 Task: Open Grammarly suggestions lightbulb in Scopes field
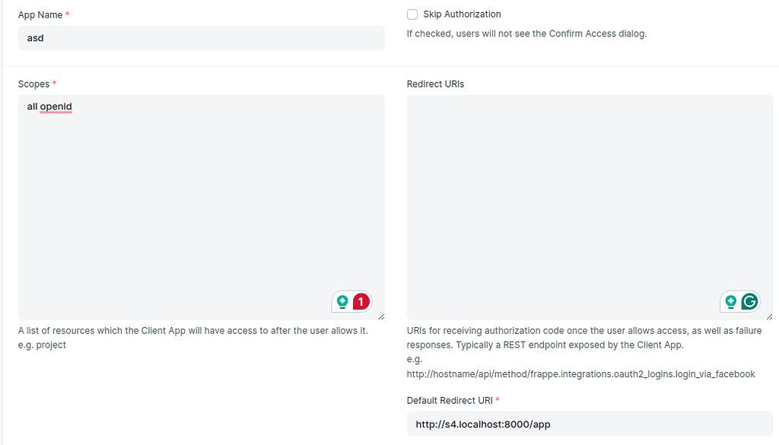point(342,301)
